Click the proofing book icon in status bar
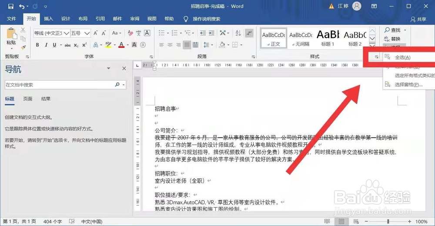Screen dimensions: 435x226 point(72,221)
